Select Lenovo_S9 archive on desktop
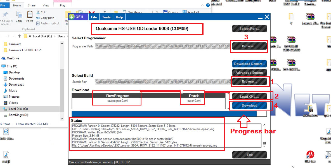 click(310, 19)
